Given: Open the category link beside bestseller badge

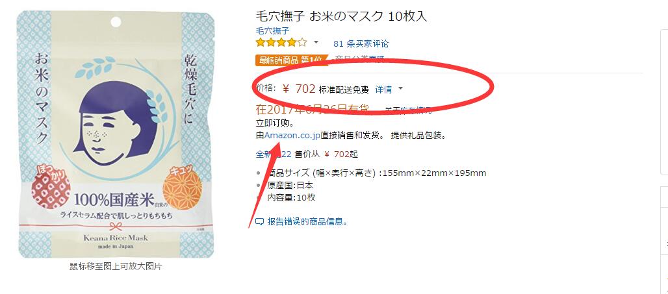Looking at the screenshot, I should 359,58.
